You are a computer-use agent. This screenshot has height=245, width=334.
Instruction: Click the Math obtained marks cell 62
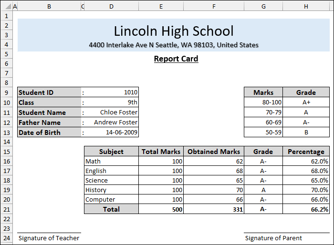click(x=213, y=162)
